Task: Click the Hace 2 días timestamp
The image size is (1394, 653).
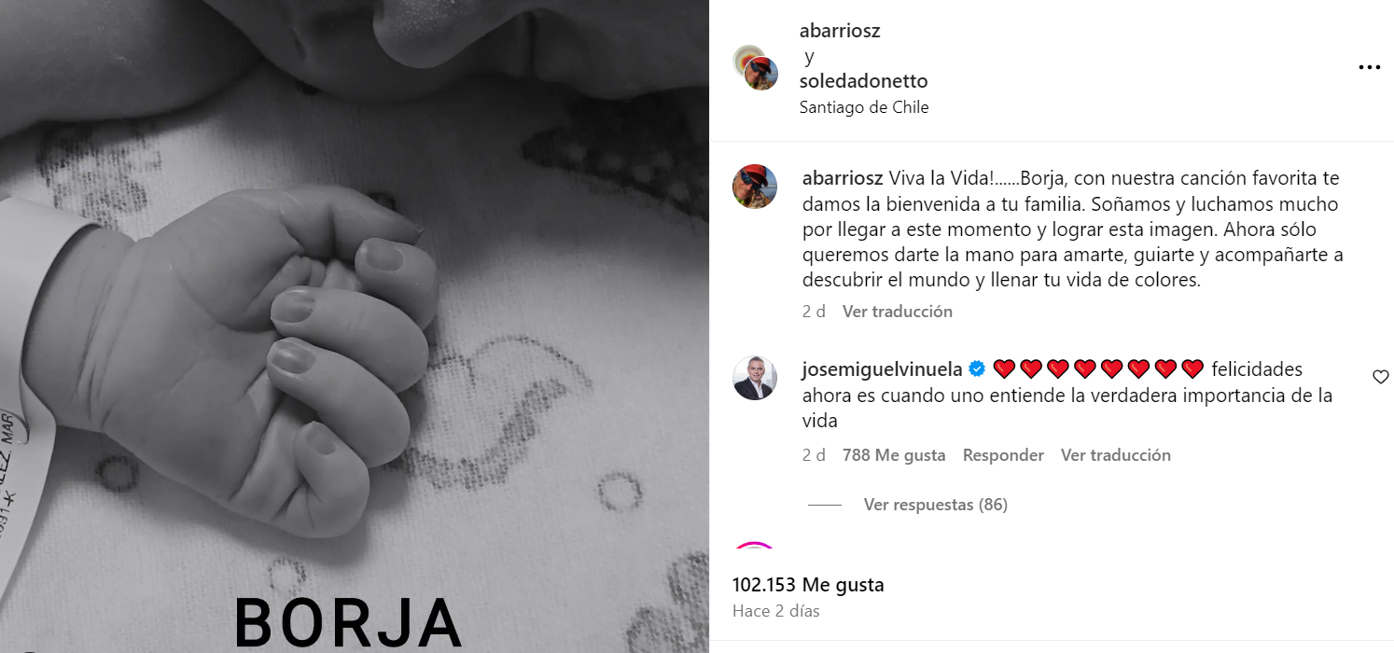Action: tap(776, 612)
